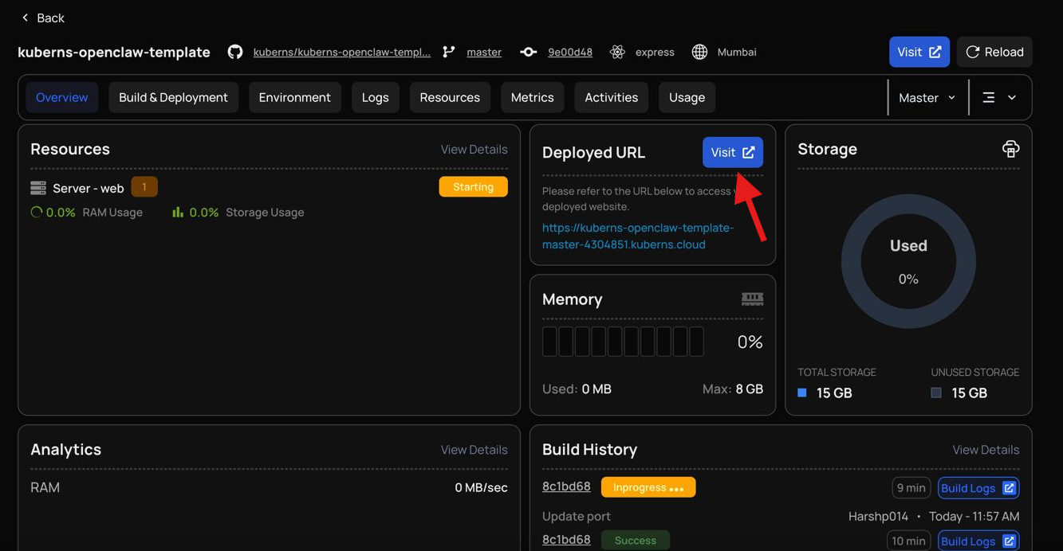Click the express framework icon

click(617, 52)
